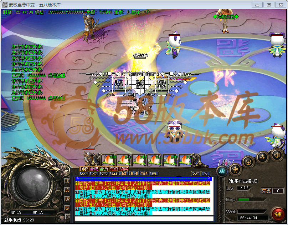Click the Wet weight bar
Screen dimensions: 288x225
click(252, 211)
